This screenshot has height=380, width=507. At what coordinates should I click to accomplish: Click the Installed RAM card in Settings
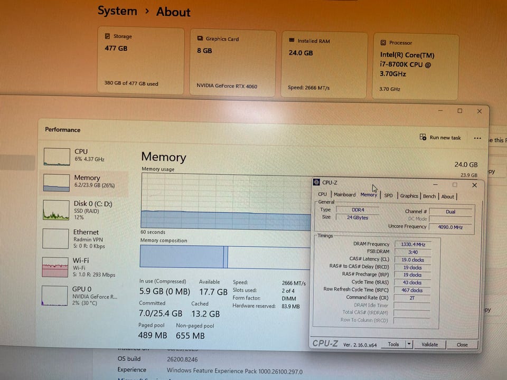[324, 64]
